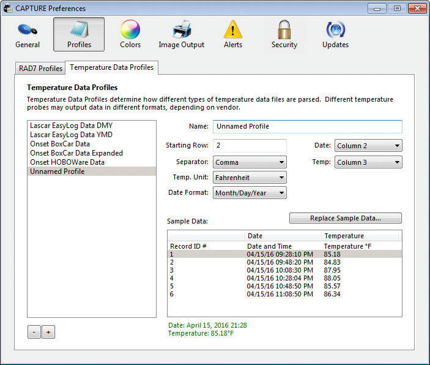Add a profile with the plus button
This screenshot has height=365, width=430.
click(48, 332)
